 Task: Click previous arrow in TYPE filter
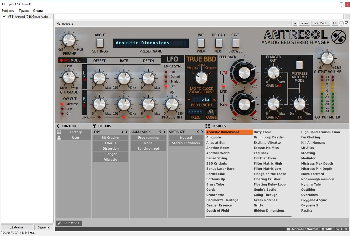tap(122, 132)
